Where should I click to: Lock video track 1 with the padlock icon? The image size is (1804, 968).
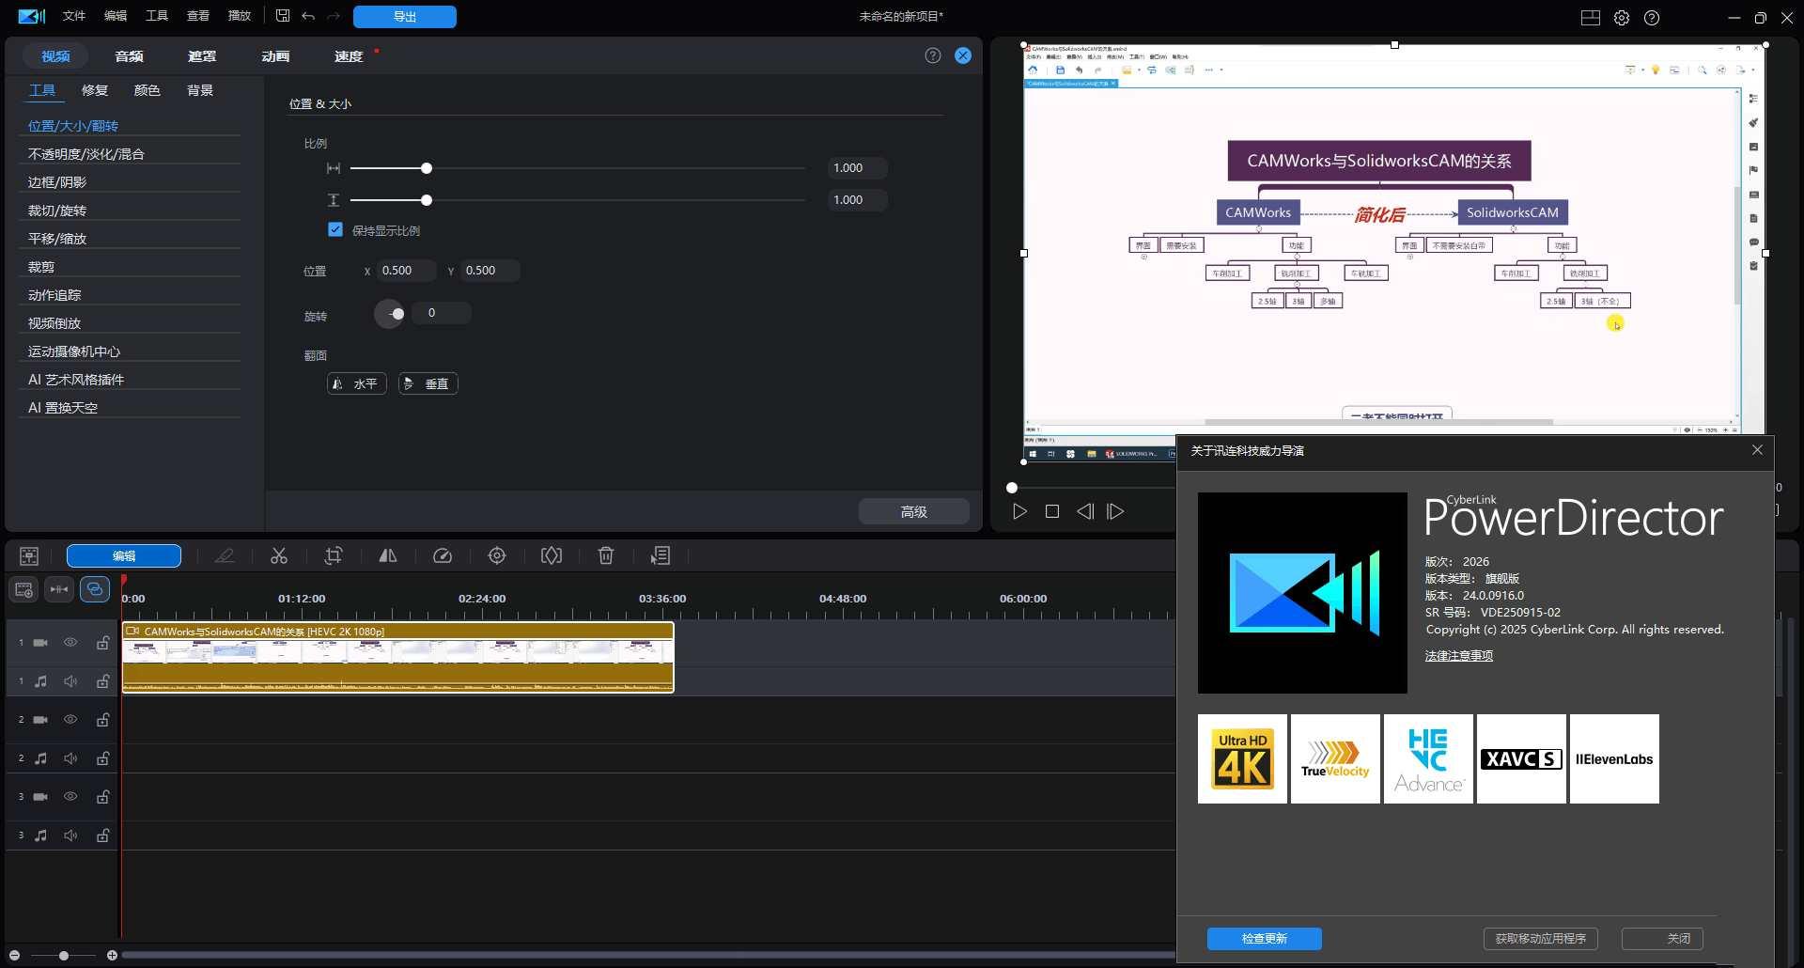(x=102, y=643)
